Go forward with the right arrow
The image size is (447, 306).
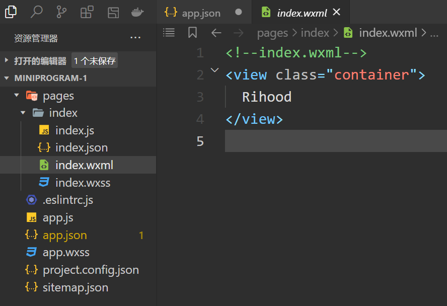pos(238,33)
